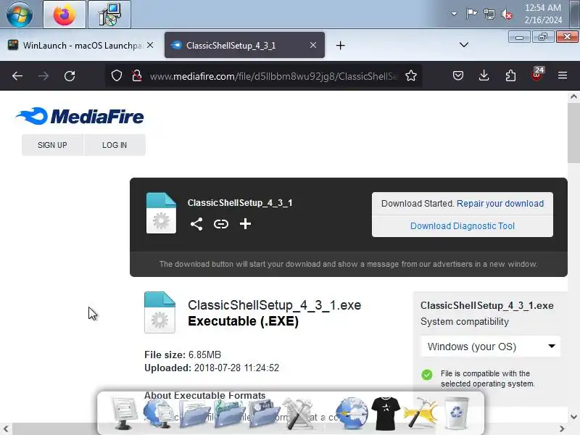Click the Download Diagnostic Tool link
Screen dimensions: 580x435
[463, 226]
